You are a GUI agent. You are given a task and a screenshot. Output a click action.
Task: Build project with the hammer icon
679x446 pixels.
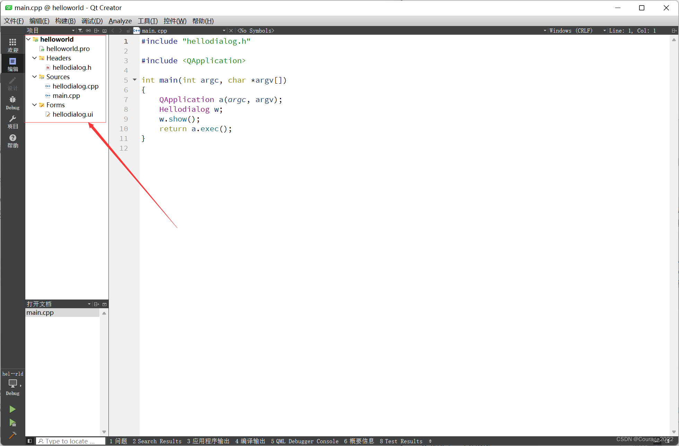tap(12, 435)
